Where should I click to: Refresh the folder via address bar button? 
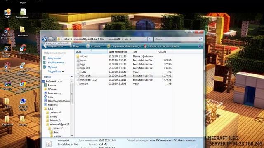(150, 39)
